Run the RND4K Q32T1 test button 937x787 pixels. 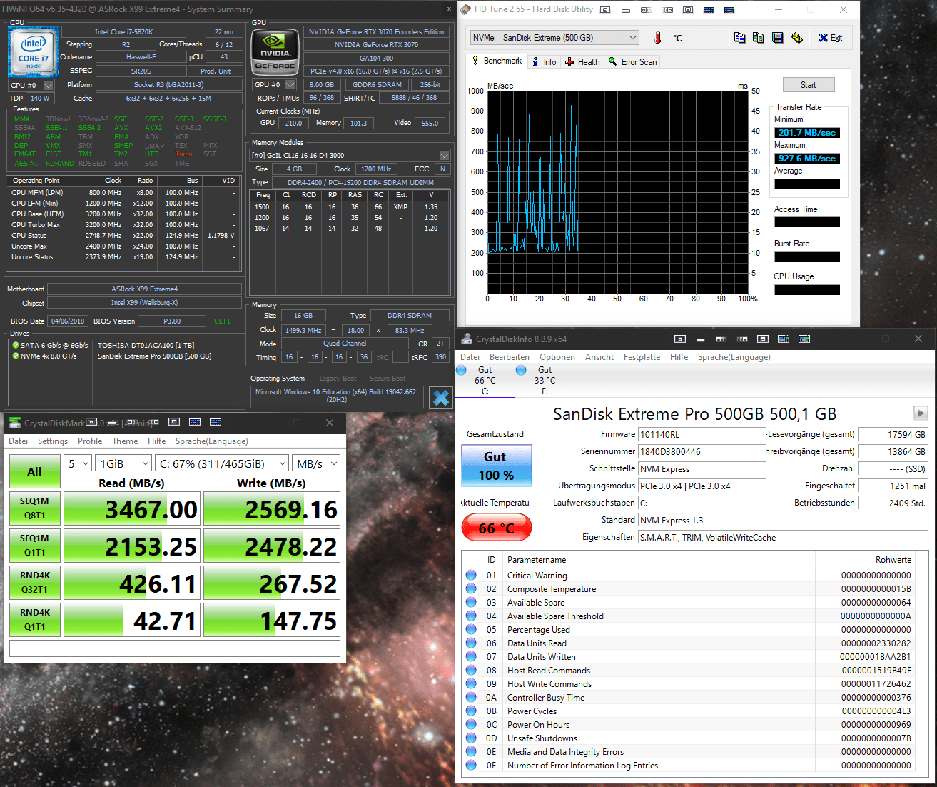point(34,583)
